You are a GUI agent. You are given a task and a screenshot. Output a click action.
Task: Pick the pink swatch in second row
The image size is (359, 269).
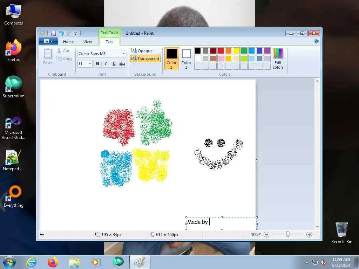221,58
